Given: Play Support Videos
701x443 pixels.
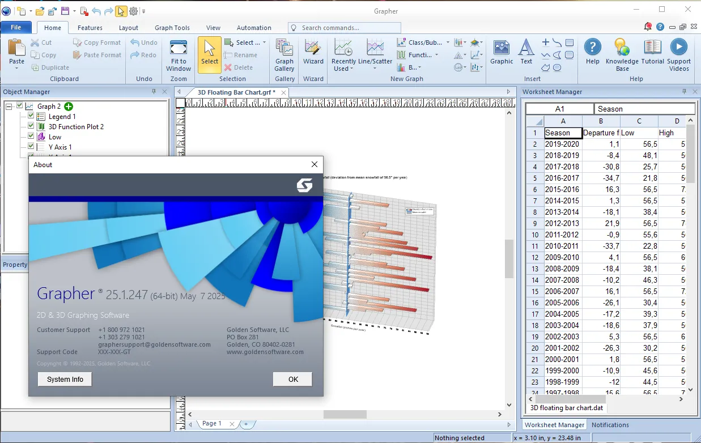Looking at the screenshot, I should (x=679, y=55).
